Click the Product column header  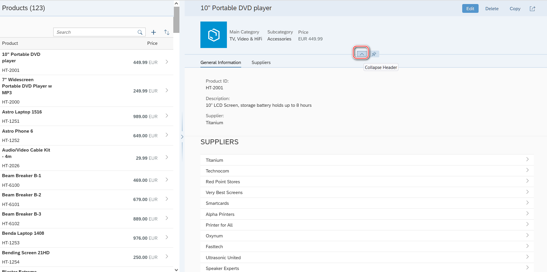pos(10,43)
